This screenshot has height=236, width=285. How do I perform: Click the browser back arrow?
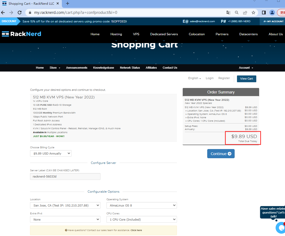3,13
